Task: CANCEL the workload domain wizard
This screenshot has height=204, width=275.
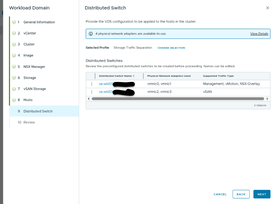Action: [x=220, y=194]
